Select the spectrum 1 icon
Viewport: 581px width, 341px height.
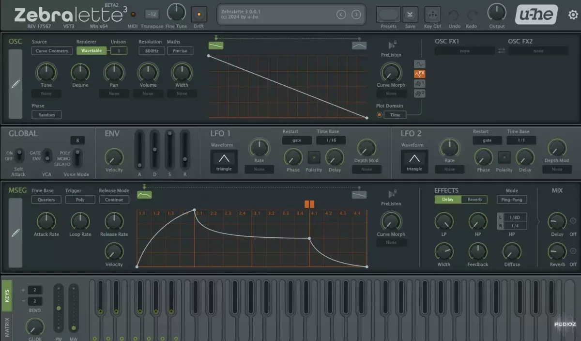point(419,83)
